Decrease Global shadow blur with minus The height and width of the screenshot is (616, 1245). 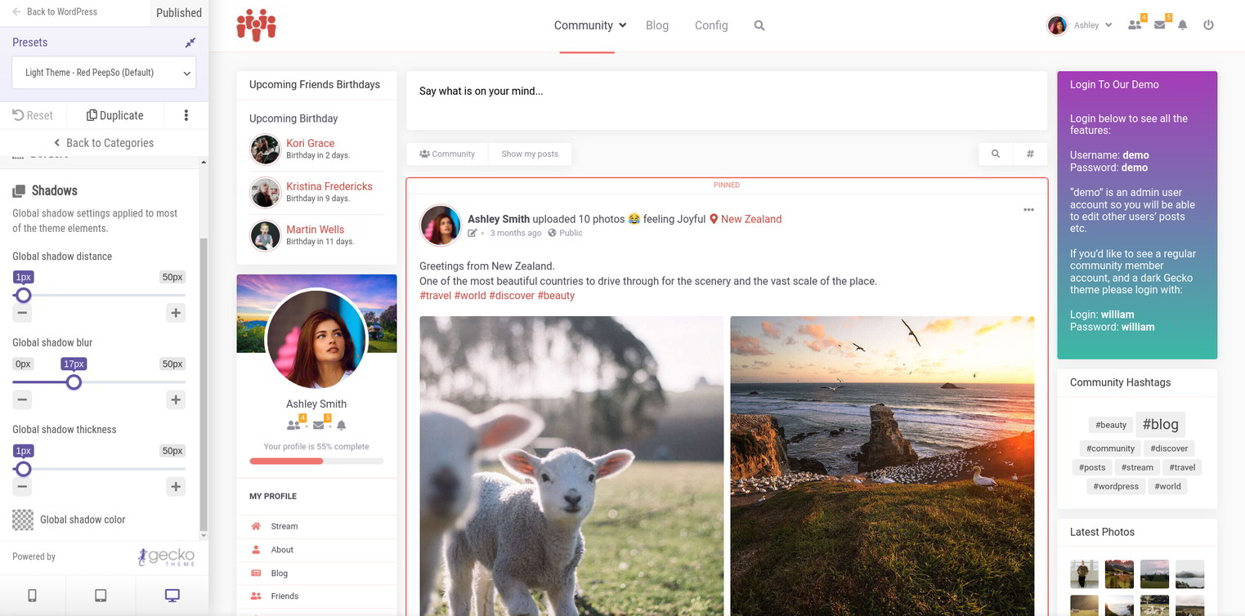pyautogui.click(x=22, y=400)
